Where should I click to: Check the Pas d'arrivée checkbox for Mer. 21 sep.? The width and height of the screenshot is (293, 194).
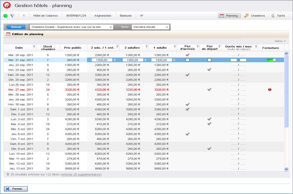click(187, 60)
